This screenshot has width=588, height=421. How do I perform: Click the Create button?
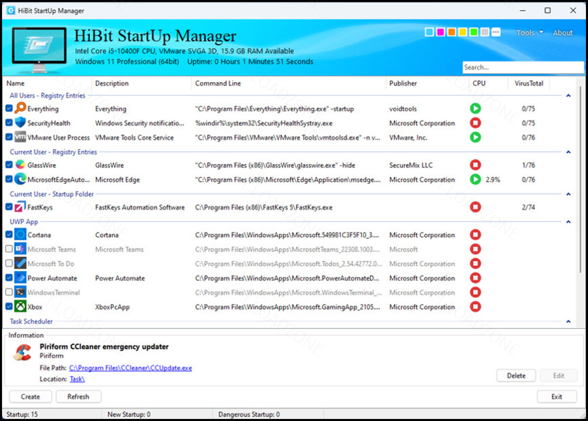pos(30,396)
